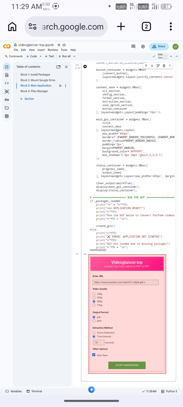Move cell down arrow
Viewport: 183px width, 407px height.
coord(152,66)
